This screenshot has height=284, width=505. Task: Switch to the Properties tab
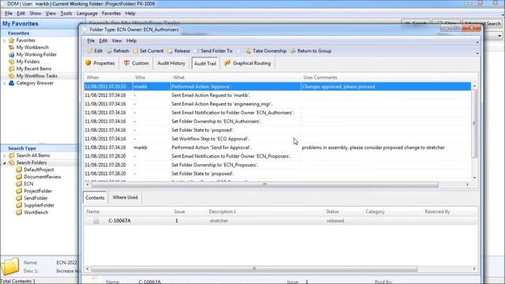(x=100, y=63)
